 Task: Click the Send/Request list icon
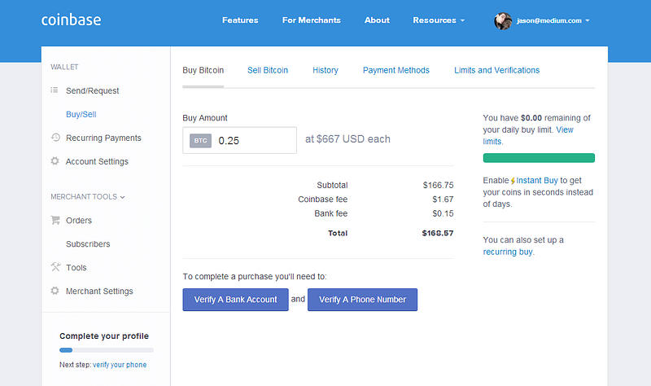click(x=55, y=90)
